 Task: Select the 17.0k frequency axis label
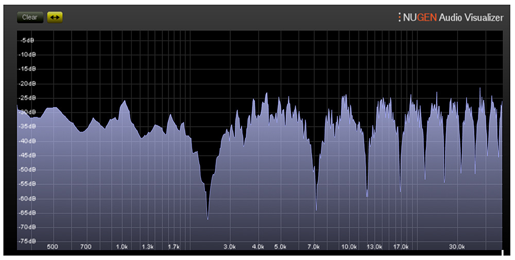[x=401, y=247]
